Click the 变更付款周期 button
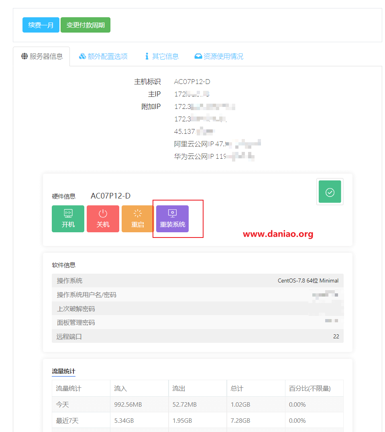The image size is (385, 432). point(86,25)
